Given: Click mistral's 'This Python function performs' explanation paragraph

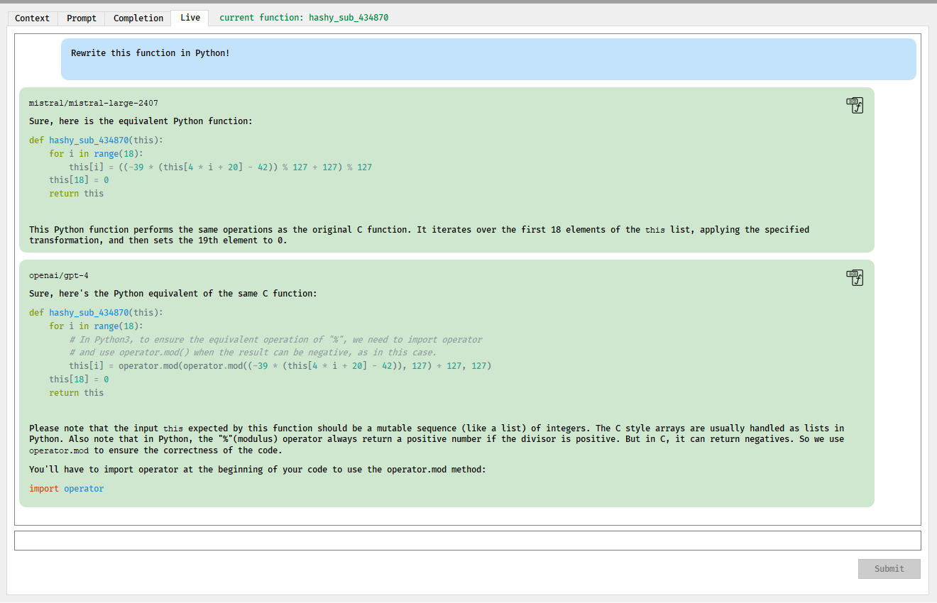Looking at the screenshot, I should tap(419, 235).
